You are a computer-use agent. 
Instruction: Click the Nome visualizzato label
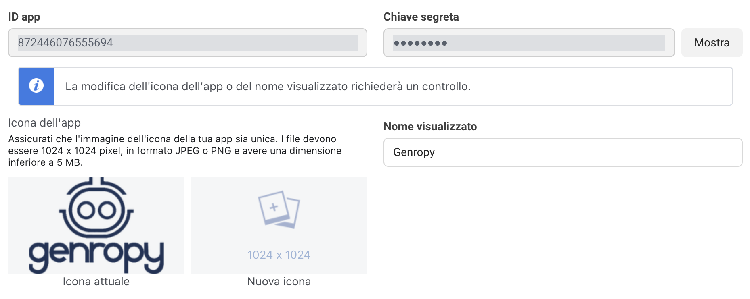[430, 127]
